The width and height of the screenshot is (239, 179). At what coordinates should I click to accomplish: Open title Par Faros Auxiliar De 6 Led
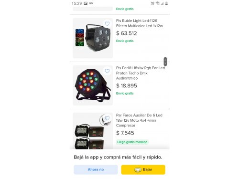click(x=139, y=120)
